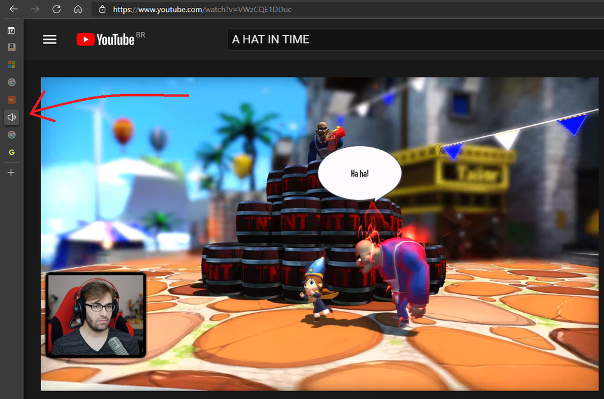The height and width of the screenshot is (399, 604).
Task: Go to the browser home page
Action: click(78, 9)
